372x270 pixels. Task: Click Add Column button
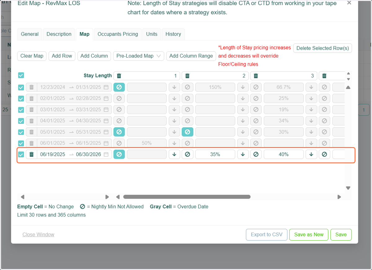point(94,56)
